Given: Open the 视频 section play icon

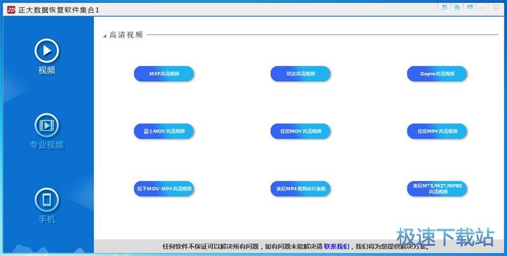Looking at the screenshot, I should [x=47, y=51].
